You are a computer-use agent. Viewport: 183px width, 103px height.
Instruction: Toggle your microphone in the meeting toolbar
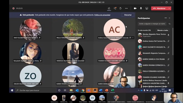click(141, 8)
